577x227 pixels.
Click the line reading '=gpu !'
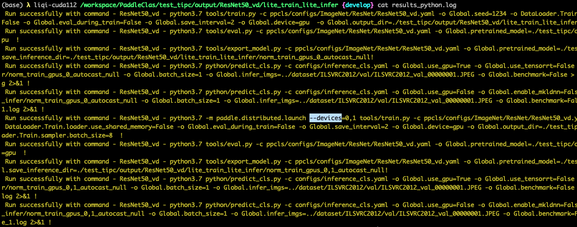15,152
